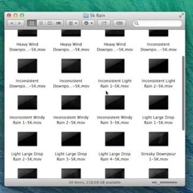Open the gear Action menu
193x193 pixels.
click(88, 23)
